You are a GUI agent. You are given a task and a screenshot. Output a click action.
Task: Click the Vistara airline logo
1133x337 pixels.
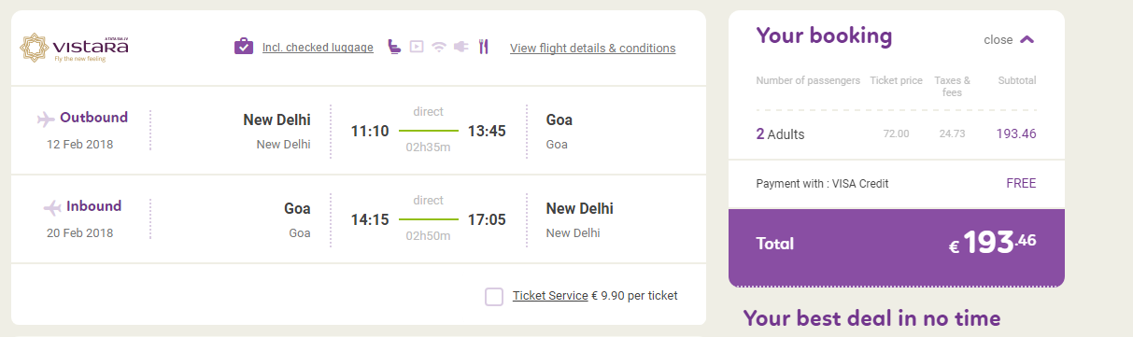(x=74, y=47)
